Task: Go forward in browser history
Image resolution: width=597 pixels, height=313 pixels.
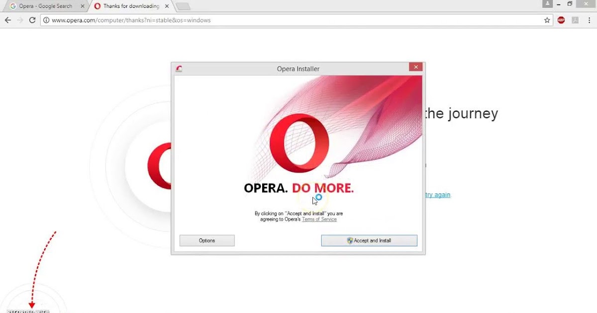Action: 20,20
